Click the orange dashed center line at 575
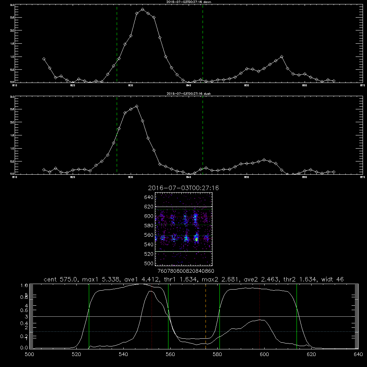The width and height of the screenshot is (367, 367). point(206,316)
